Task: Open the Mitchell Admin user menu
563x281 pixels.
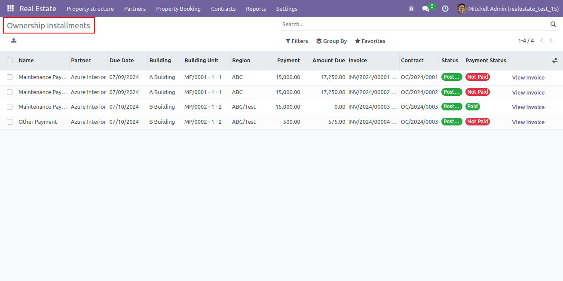Action: tap(508, 9)
